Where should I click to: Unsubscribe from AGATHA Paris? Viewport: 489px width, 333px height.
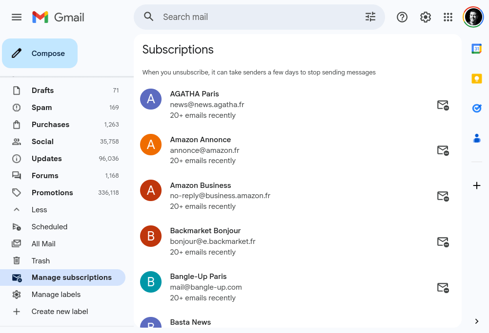443,105
